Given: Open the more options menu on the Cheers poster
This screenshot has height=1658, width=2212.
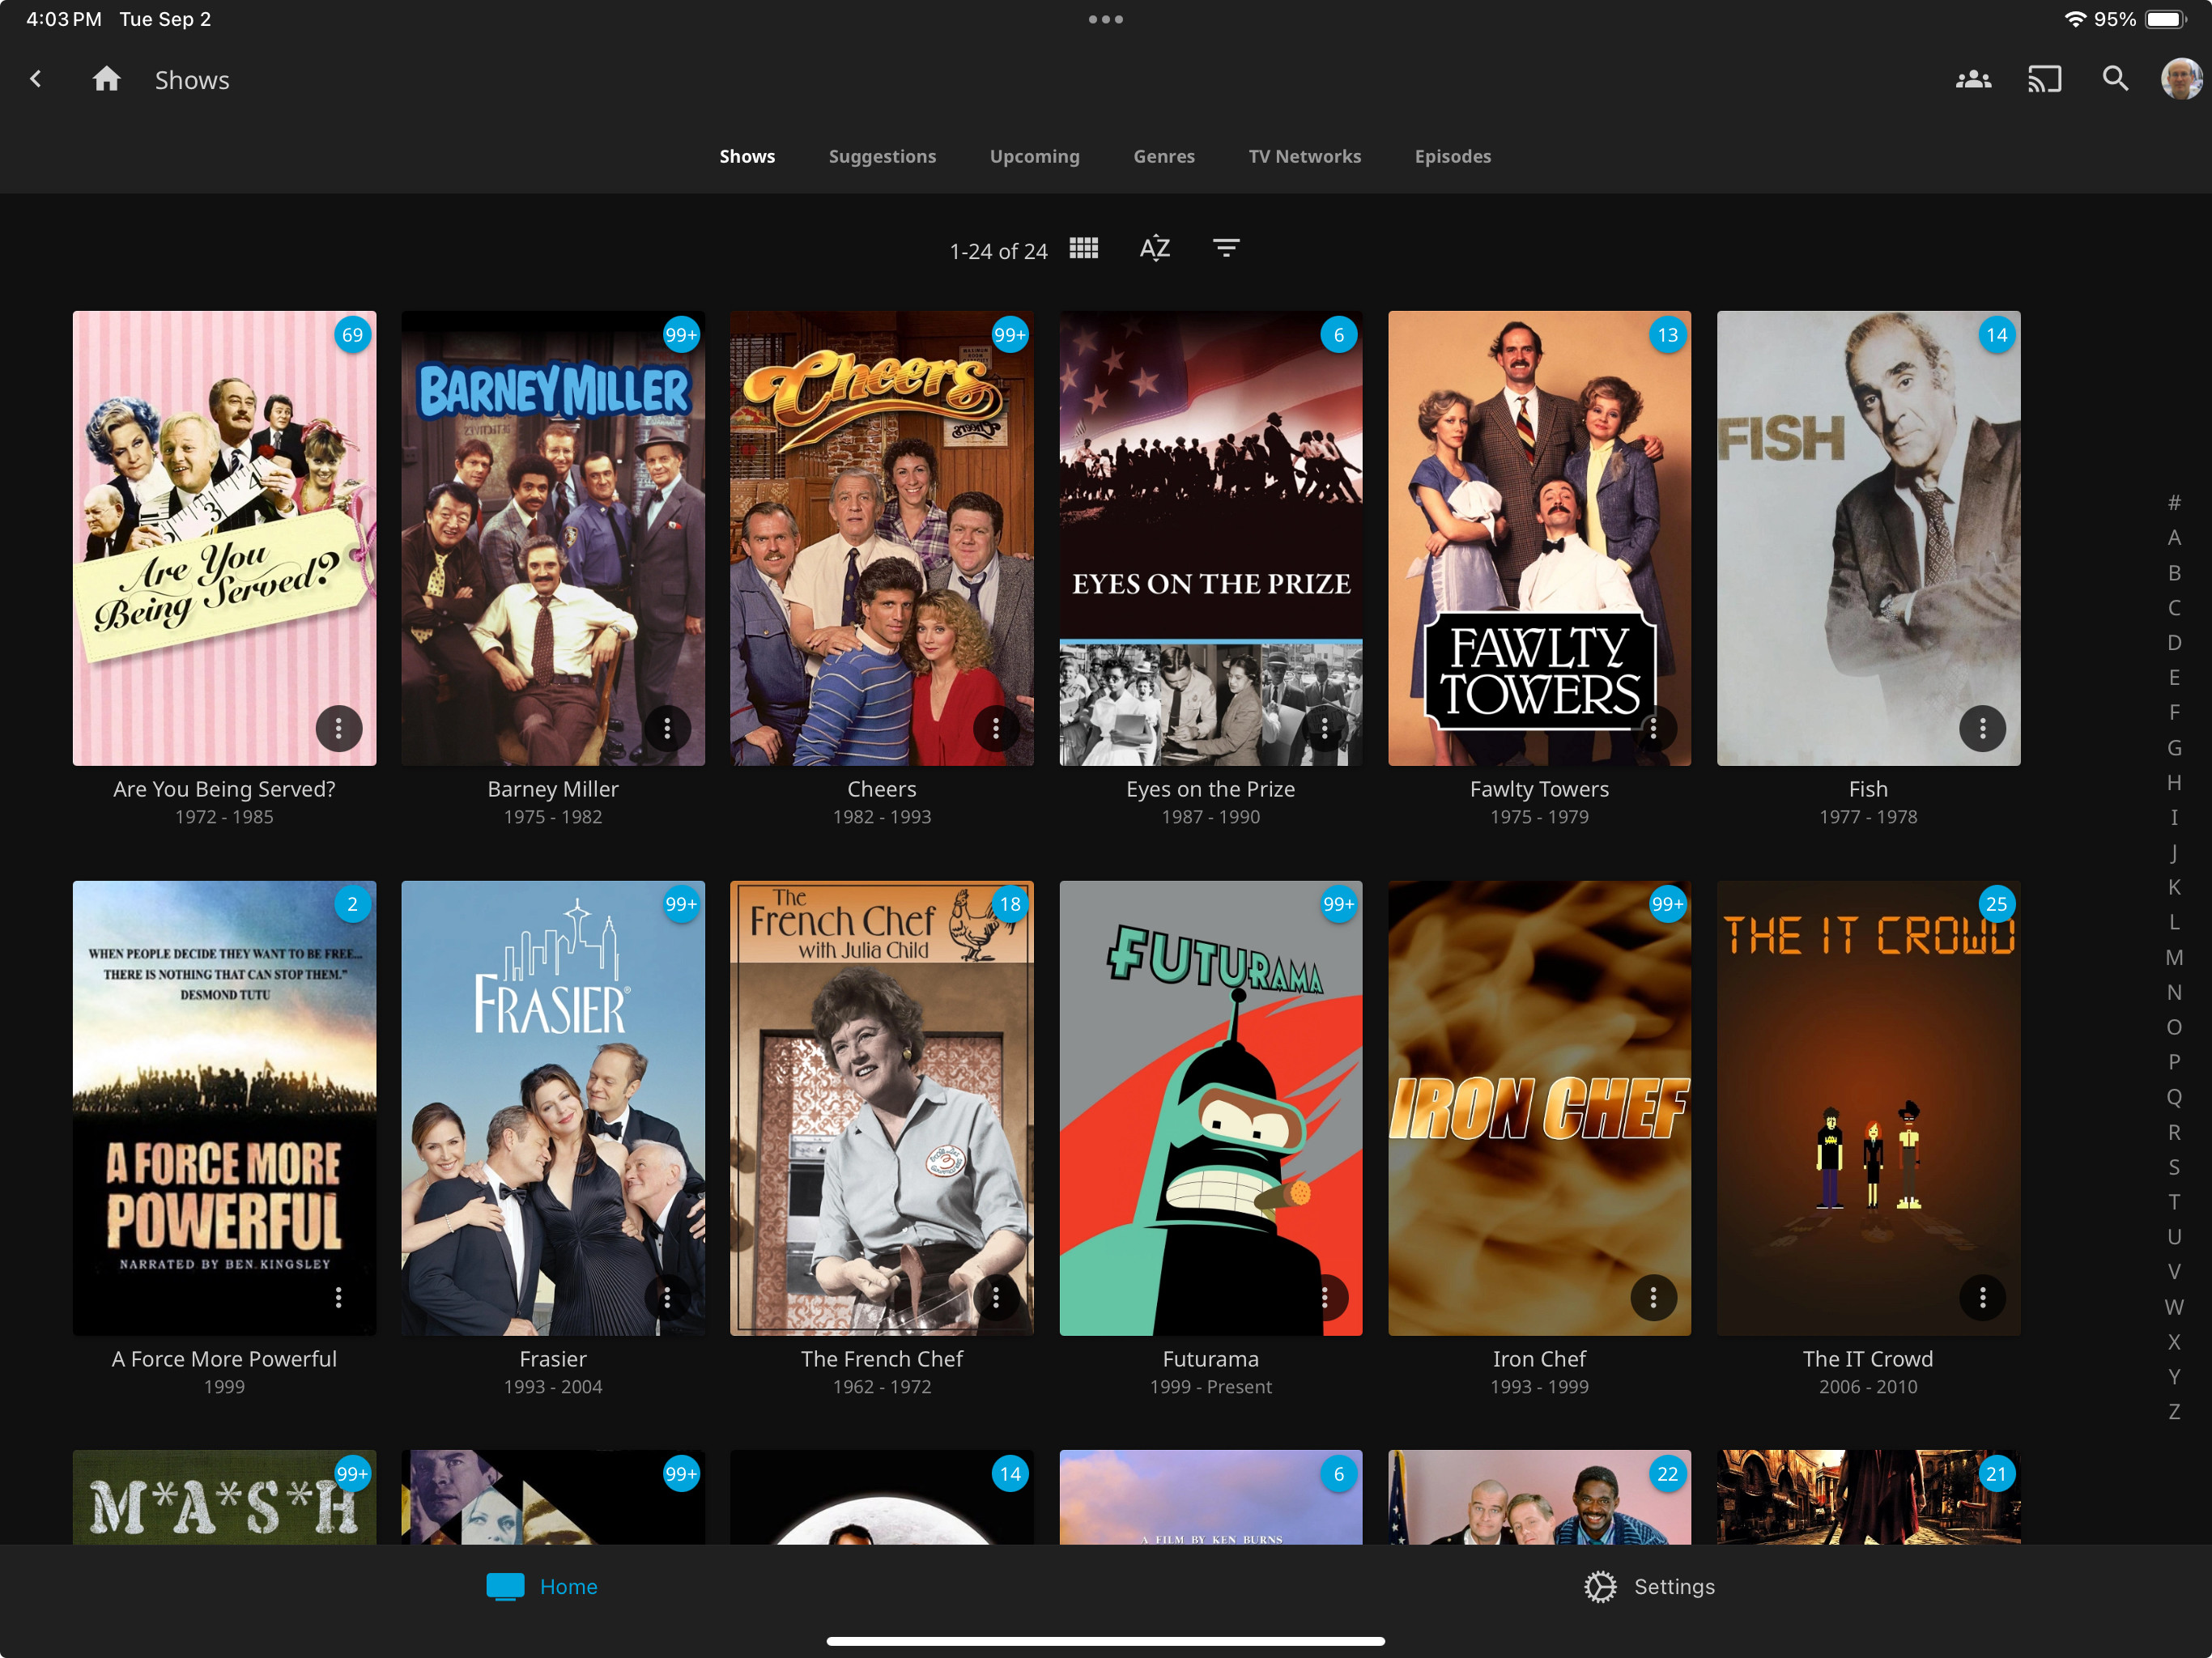Looking at the screenshot, I should pos(995,728).
